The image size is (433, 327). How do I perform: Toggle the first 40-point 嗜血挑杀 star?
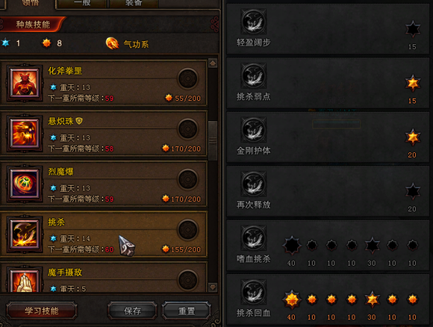click(x=292, y=245)
